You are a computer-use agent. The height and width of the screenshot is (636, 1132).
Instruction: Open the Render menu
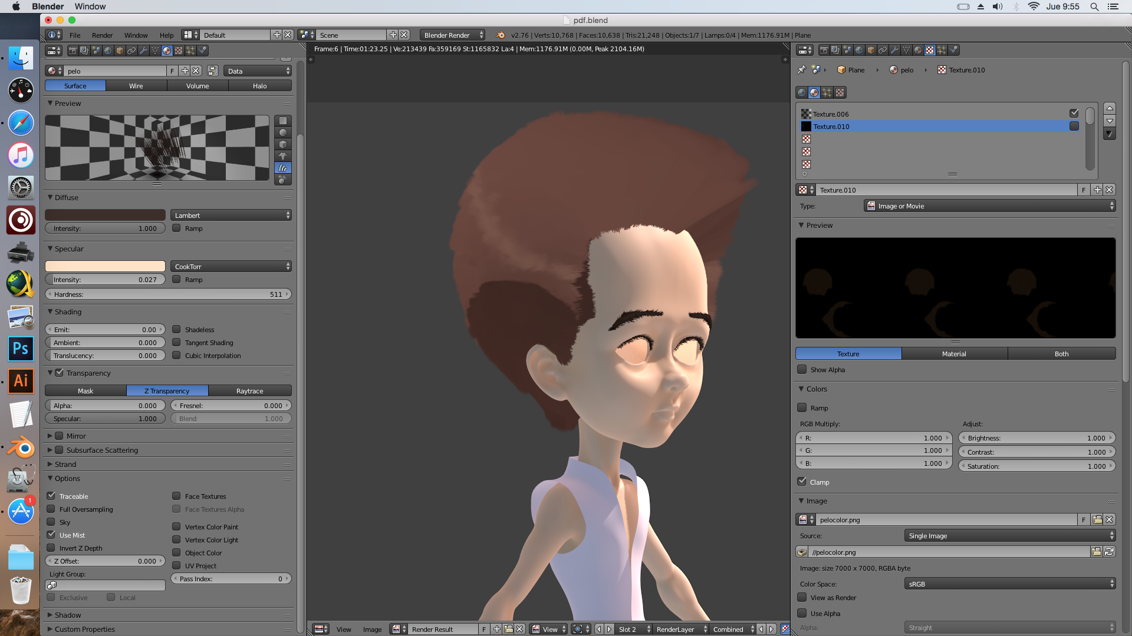[x=102, y=35]
